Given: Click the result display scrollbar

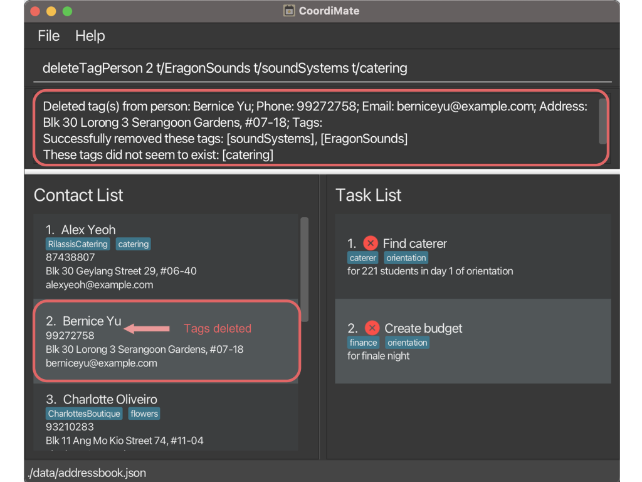Looking at the screenshot, I should tap(603, 121).
